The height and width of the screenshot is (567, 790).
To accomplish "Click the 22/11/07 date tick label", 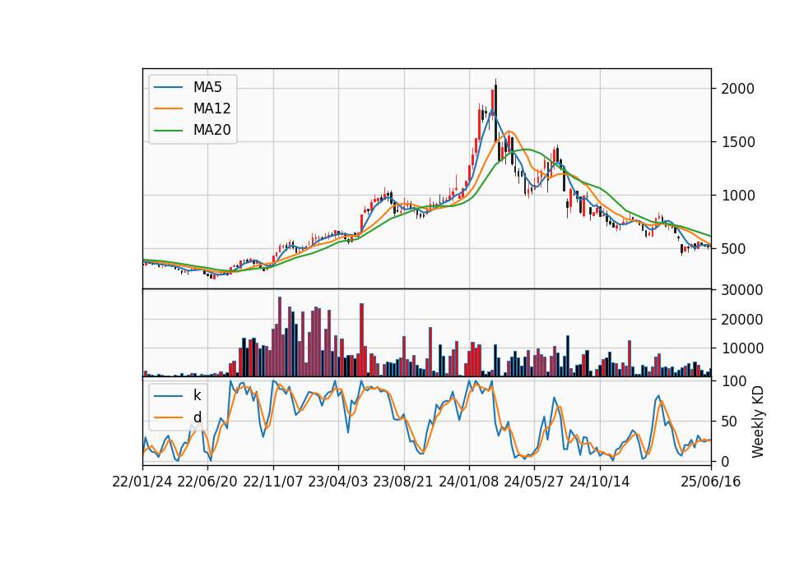I will click(273, 482).
